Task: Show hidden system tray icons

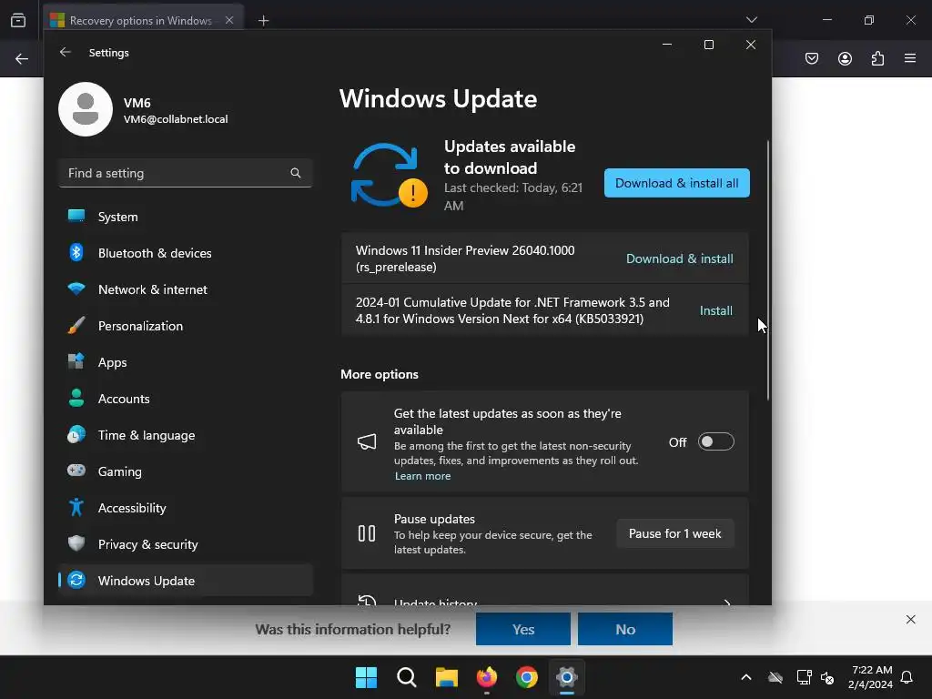Action: [x=746, y=677]
